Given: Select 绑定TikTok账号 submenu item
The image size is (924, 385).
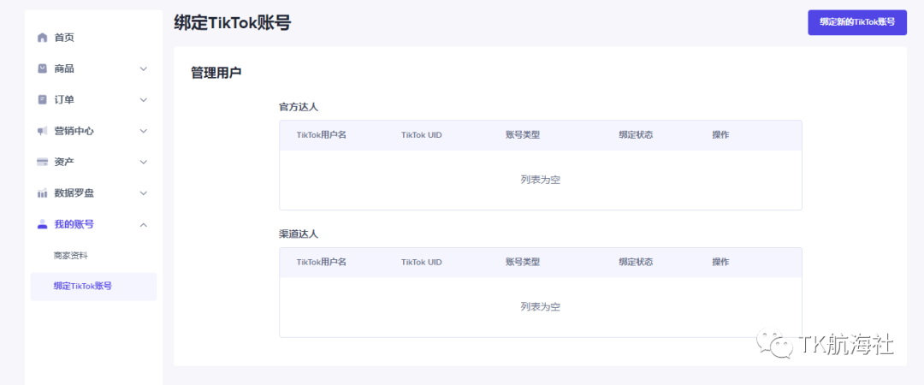Looking at the screenshot, I should click(x=82, y=286).
